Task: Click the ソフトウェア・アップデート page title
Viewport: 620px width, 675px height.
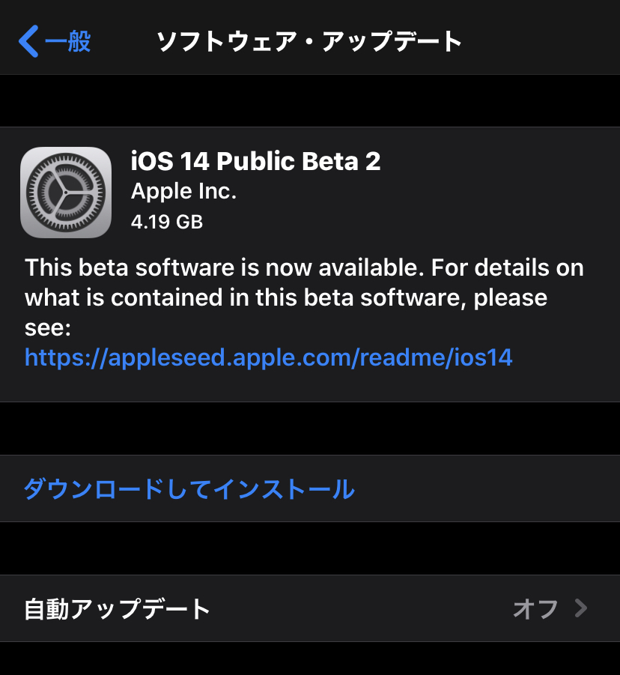Action: coord(309,41)
